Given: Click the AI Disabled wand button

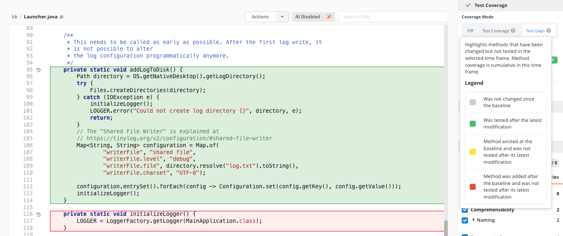Looking at the screenshot, I should [313, 17].
